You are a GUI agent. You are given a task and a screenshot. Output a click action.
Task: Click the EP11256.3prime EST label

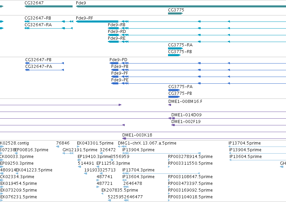click(x=113, y=163)
